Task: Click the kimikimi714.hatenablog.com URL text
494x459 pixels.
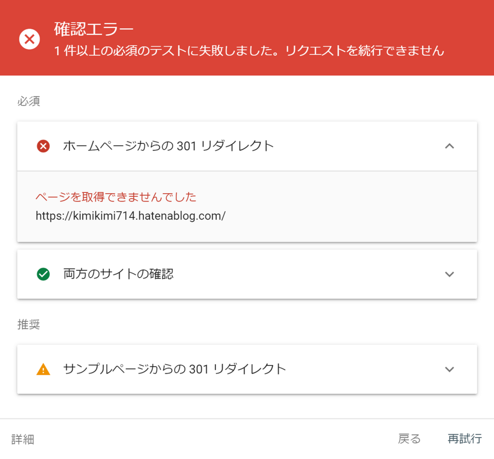Action: pos(130,216)
